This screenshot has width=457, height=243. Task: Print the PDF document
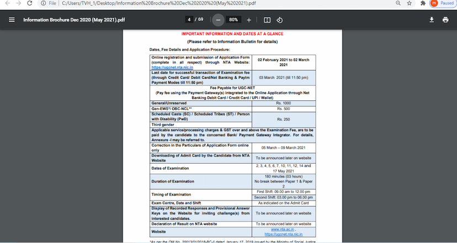pos(445,20)
